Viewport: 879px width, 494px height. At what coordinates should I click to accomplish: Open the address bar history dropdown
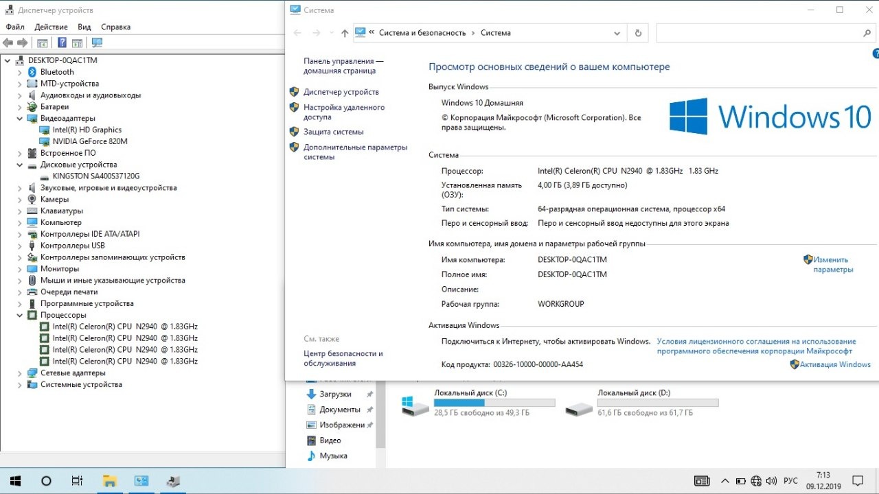tap(617, 33)
